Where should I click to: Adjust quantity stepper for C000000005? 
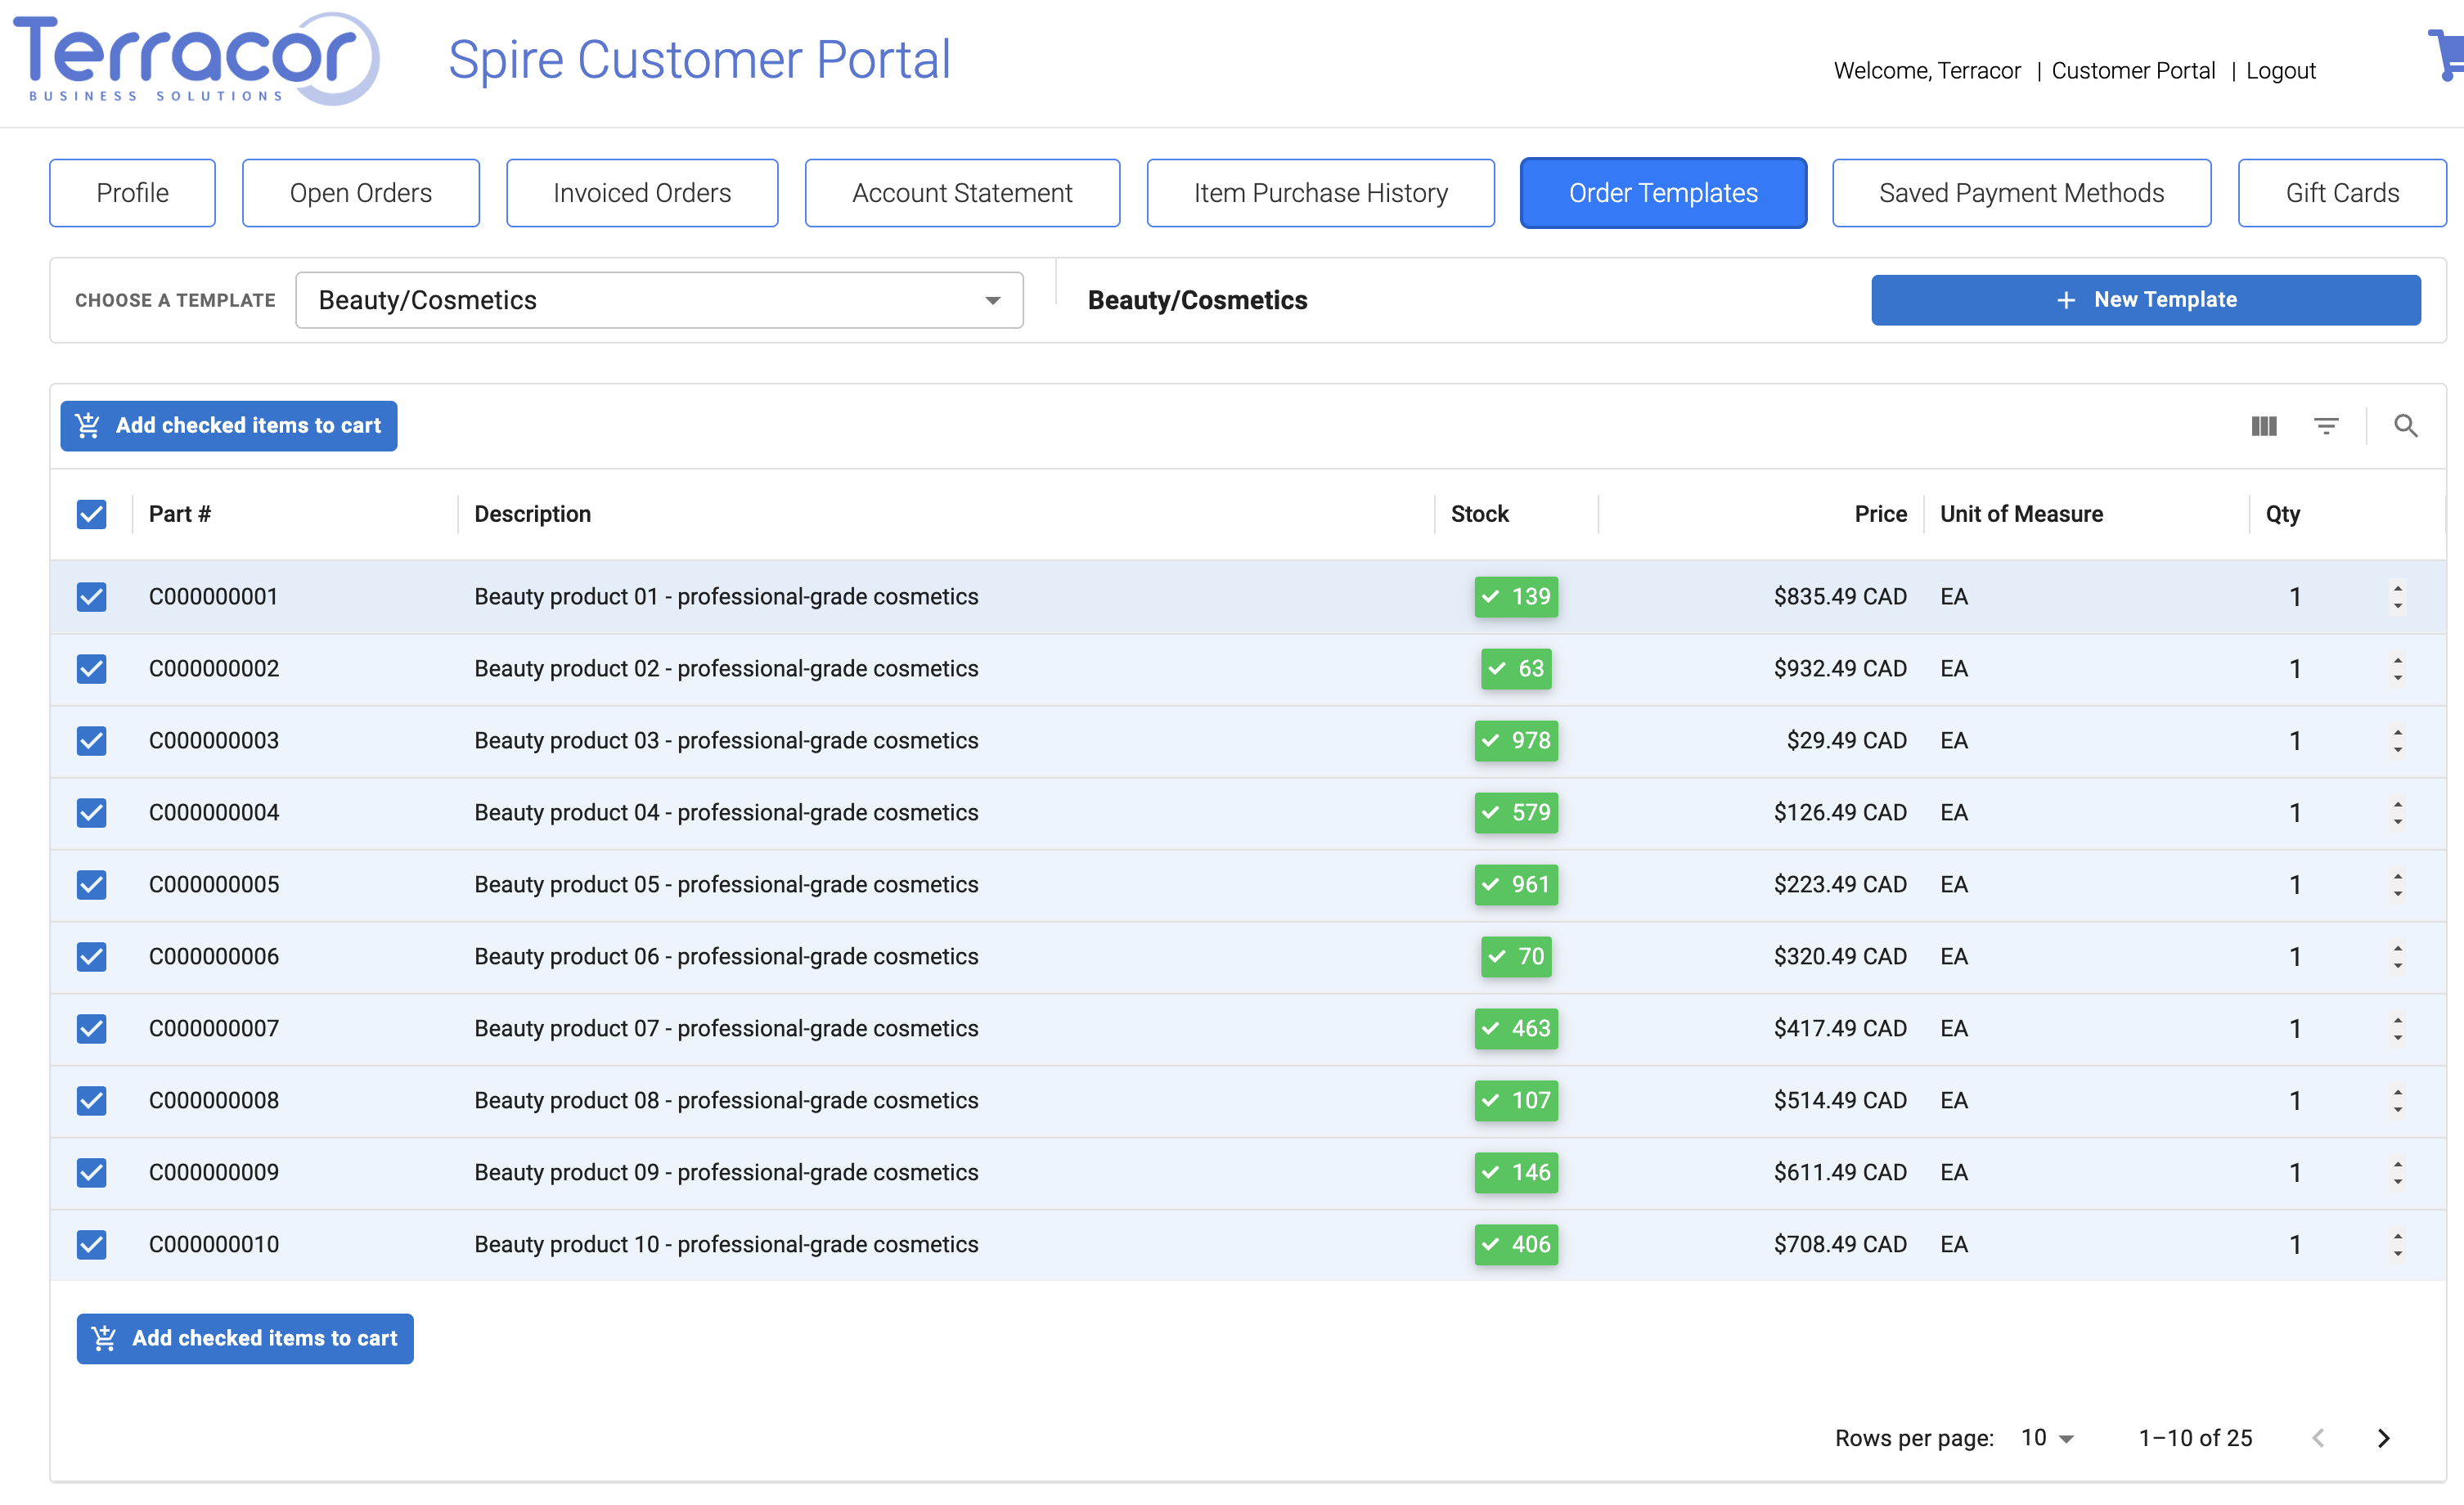click(x=2397, y=885)
